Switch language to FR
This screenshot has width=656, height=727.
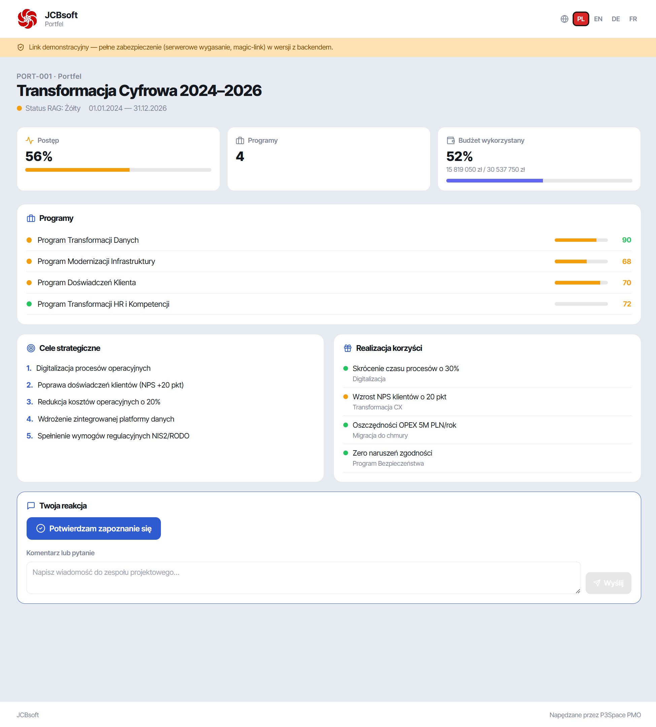(633, 19)
